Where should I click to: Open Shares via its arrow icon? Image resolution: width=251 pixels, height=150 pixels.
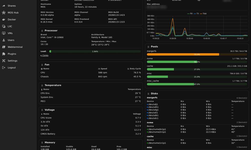pos(4,6)
